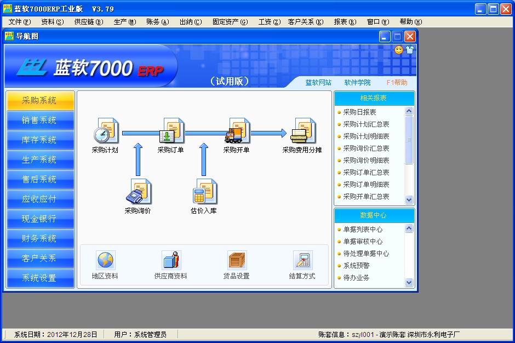Click the 采购开单 truck icon
This screenshot has height=343, width=515.
(x=237, y=132)
